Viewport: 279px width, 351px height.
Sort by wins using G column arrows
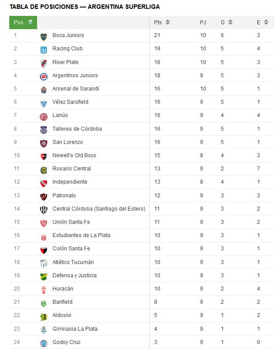[230, 22]
